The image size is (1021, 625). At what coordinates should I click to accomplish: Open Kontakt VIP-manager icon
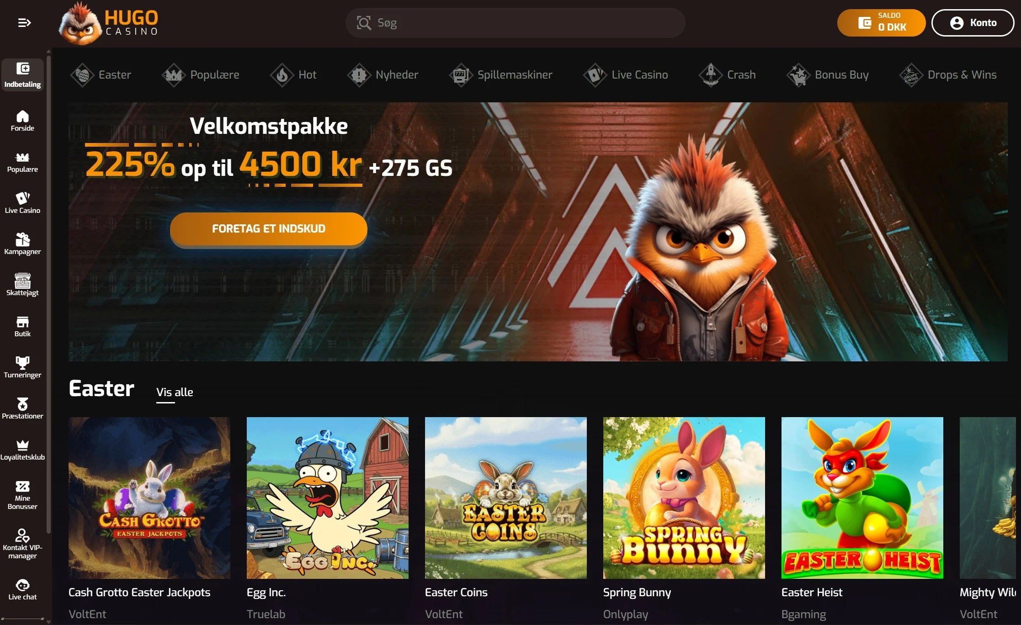tap(22, 535)
